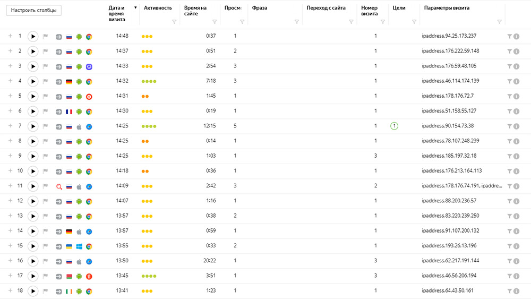Toggle the flag marker on visit 16
Viewport: 531px width, 300px height.
point(45,261)
